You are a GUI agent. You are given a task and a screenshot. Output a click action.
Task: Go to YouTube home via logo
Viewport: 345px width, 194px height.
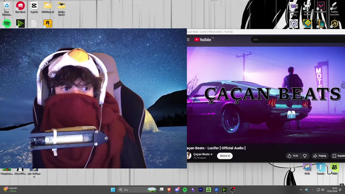coord(203,40)
